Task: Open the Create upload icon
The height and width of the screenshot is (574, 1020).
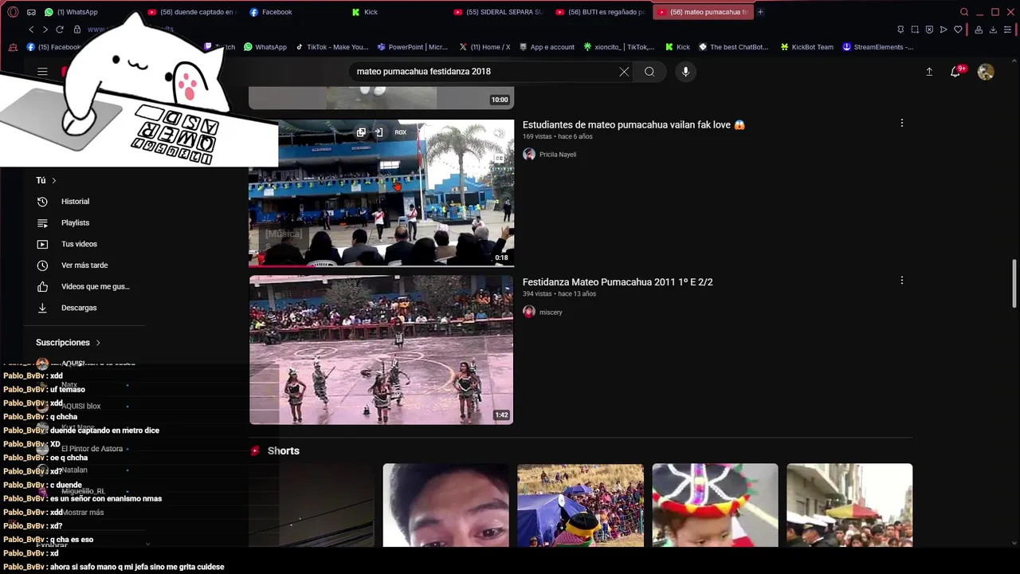Action: click(x=929, y=72)
